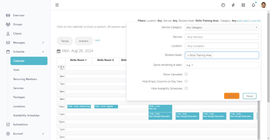Open the clock history icon
The width and height of the screenshot is (270, 140).
223,5
